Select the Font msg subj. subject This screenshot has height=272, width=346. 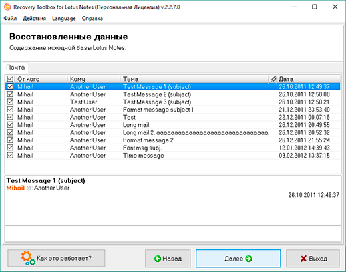click(x=142, y=148)
